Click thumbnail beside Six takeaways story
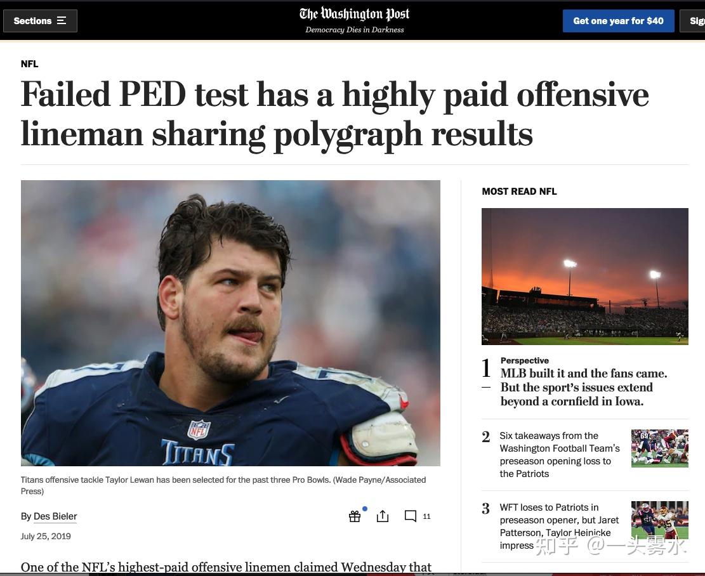 [x=659, y=448]
